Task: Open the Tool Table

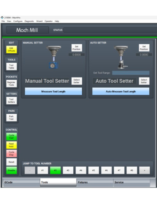Action: 11,66
